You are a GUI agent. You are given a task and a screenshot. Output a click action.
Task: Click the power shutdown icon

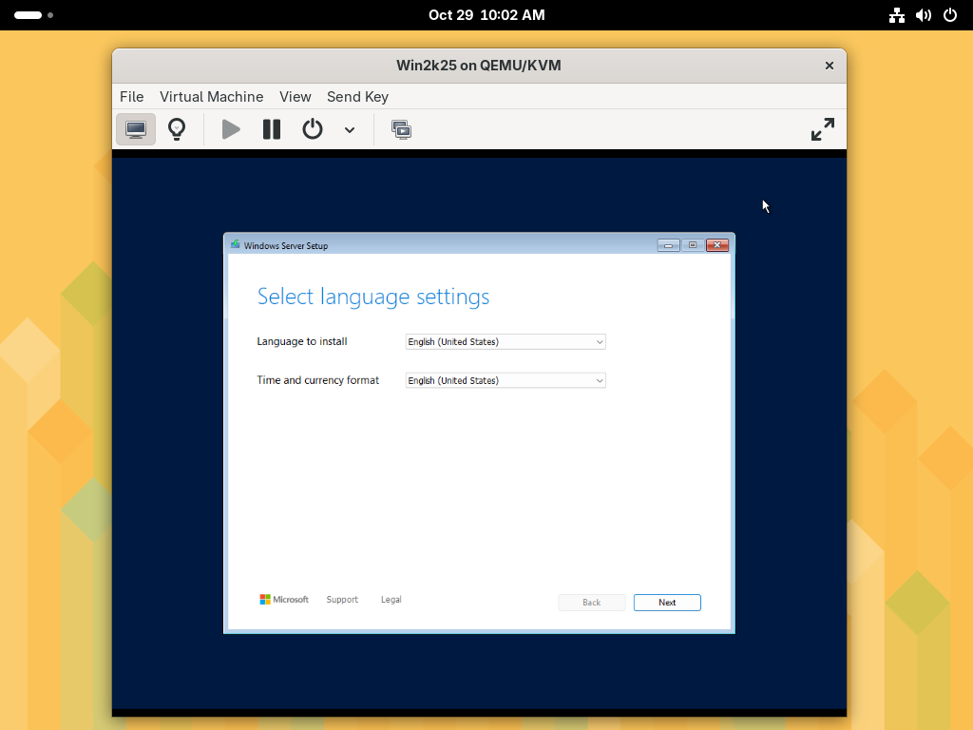(x=313, y=129)
